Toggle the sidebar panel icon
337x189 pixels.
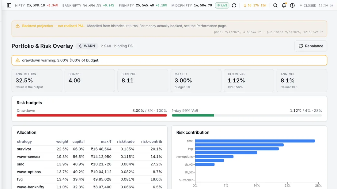point(9,6)
